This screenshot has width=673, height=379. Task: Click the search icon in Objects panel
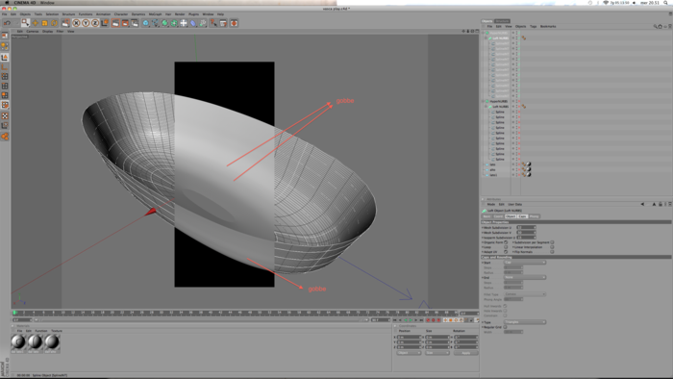click(x=656, y=26)
